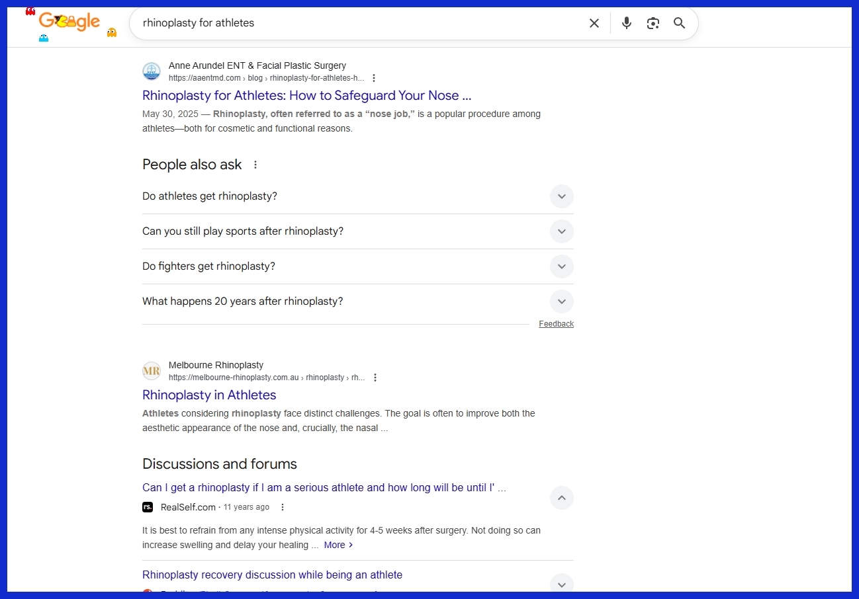Click the Google Pac-Man doodle logo
Screen dimensions: 859x599
click(x=69, y=22)
